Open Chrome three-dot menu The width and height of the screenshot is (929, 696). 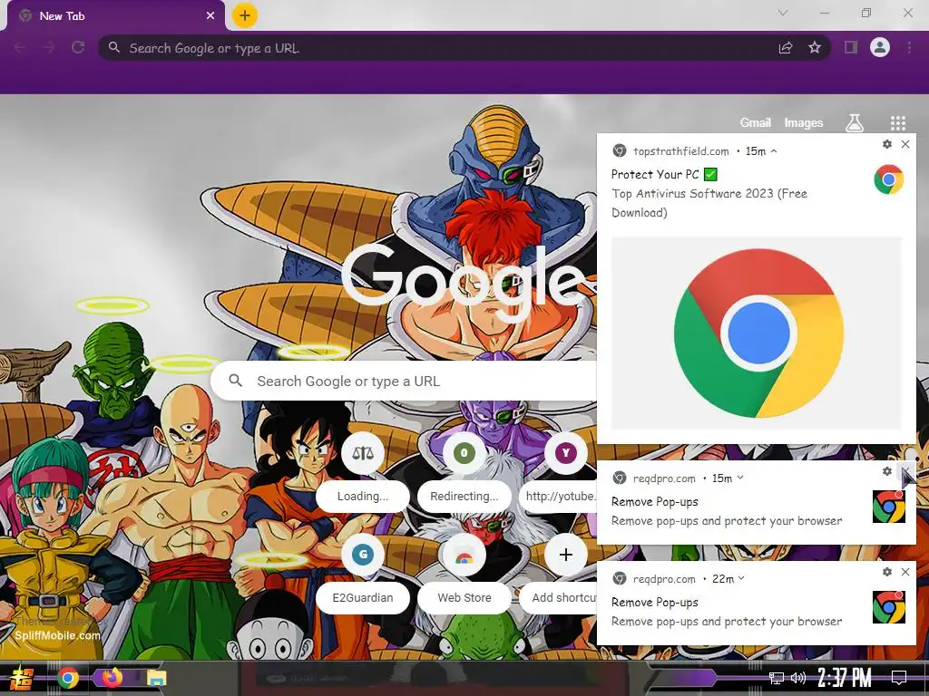909,47
